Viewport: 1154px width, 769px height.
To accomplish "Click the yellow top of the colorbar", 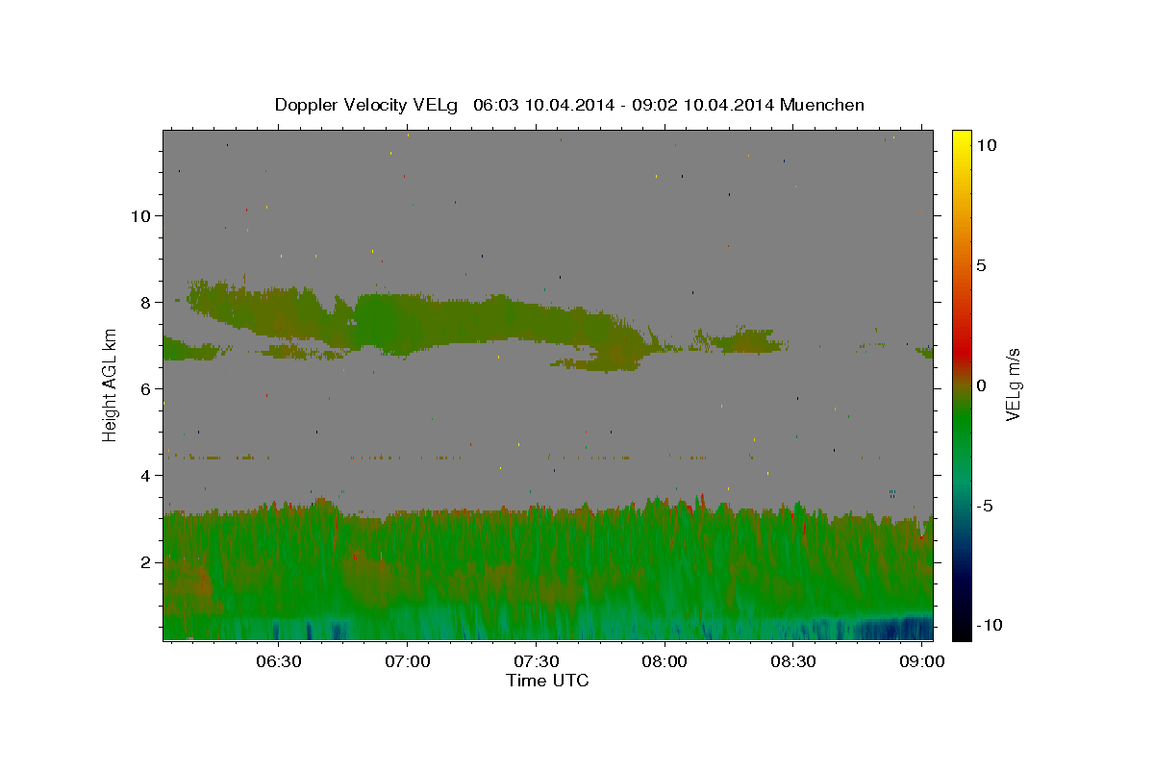I will (x=962, y=139).
